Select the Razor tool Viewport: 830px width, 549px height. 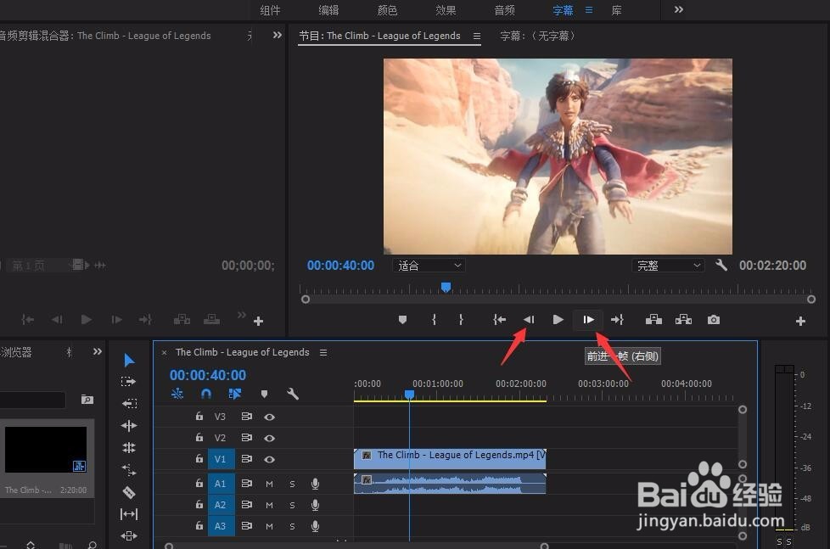coord(129,492)
